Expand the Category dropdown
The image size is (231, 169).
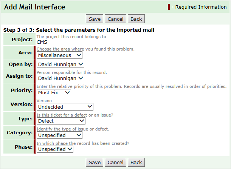click(59, 135)
